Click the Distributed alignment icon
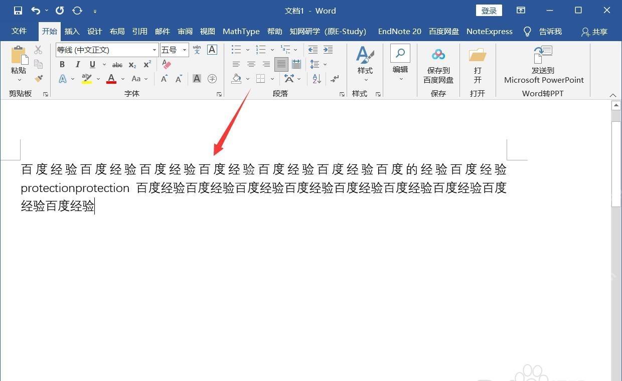Image resolution: width=622 pixels, height=381 pixels. (296, 64)
